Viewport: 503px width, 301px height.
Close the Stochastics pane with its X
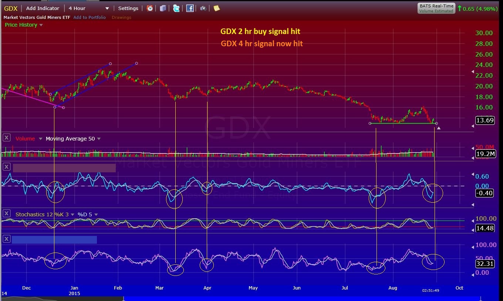pos(6,213)
